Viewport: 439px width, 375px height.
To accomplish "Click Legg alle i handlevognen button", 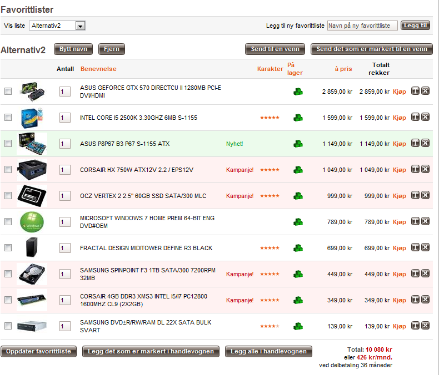I will click(268, 352).
